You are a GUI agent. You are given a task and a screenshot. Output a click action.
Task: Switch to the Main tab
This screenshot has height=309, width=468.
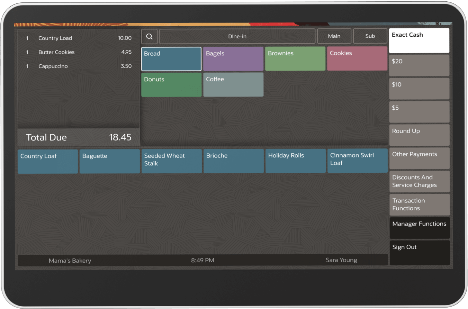click(x=334, y=36)
